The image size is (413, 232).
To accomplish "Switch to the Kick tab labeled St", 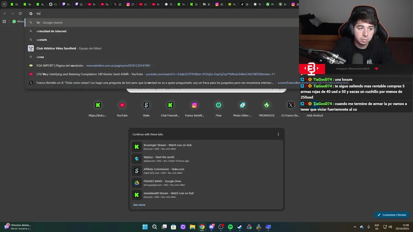I will point(194,5).
